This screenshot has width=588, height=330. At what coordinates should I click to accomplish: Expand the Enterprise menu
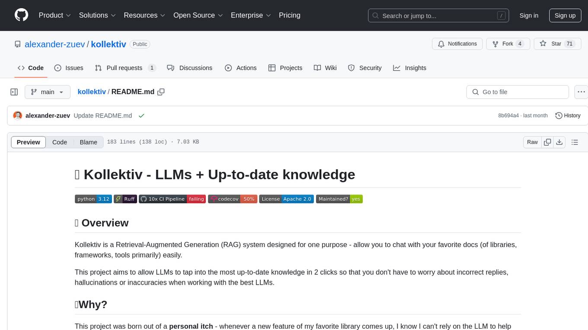click(x=251, y=15)
